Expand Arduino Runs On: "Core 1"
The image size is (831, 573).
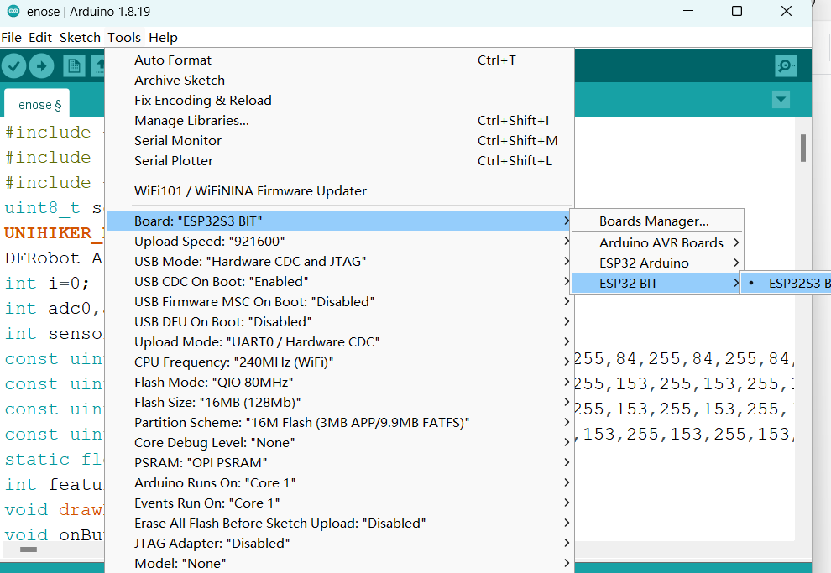tap(340, 482)
